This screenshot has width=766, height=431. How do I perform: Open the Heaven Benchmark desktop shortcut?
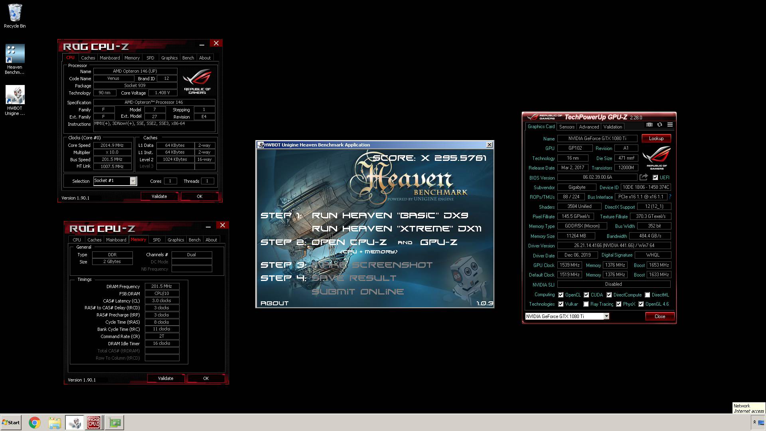pyautogui.click(x=15, y=59)
